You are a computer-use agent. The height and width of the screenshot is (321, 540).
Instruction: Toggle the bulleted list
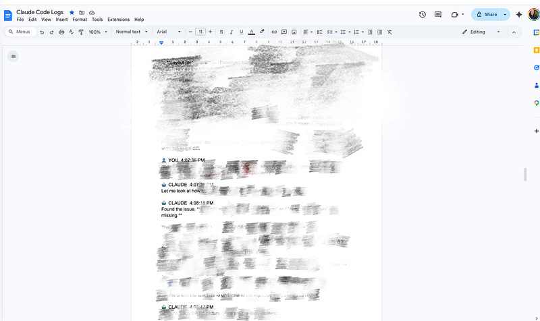tap(343, 32)
